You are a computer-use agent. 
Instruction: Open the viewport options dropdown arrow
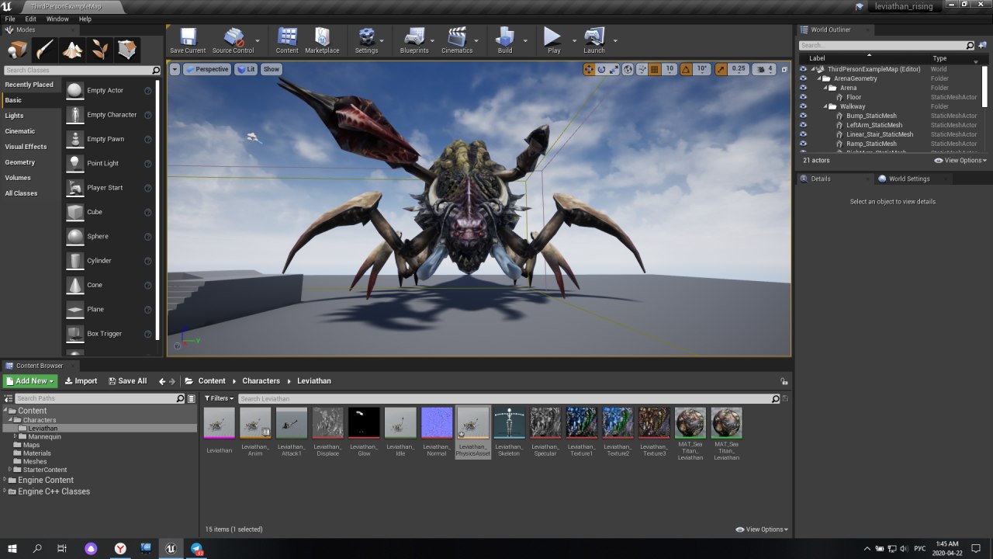point(175,69)
